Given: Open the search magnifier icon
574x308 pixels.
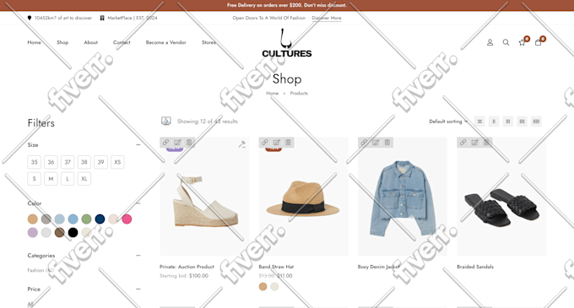Looking at the screenshot, I should (x=506, y=42).
